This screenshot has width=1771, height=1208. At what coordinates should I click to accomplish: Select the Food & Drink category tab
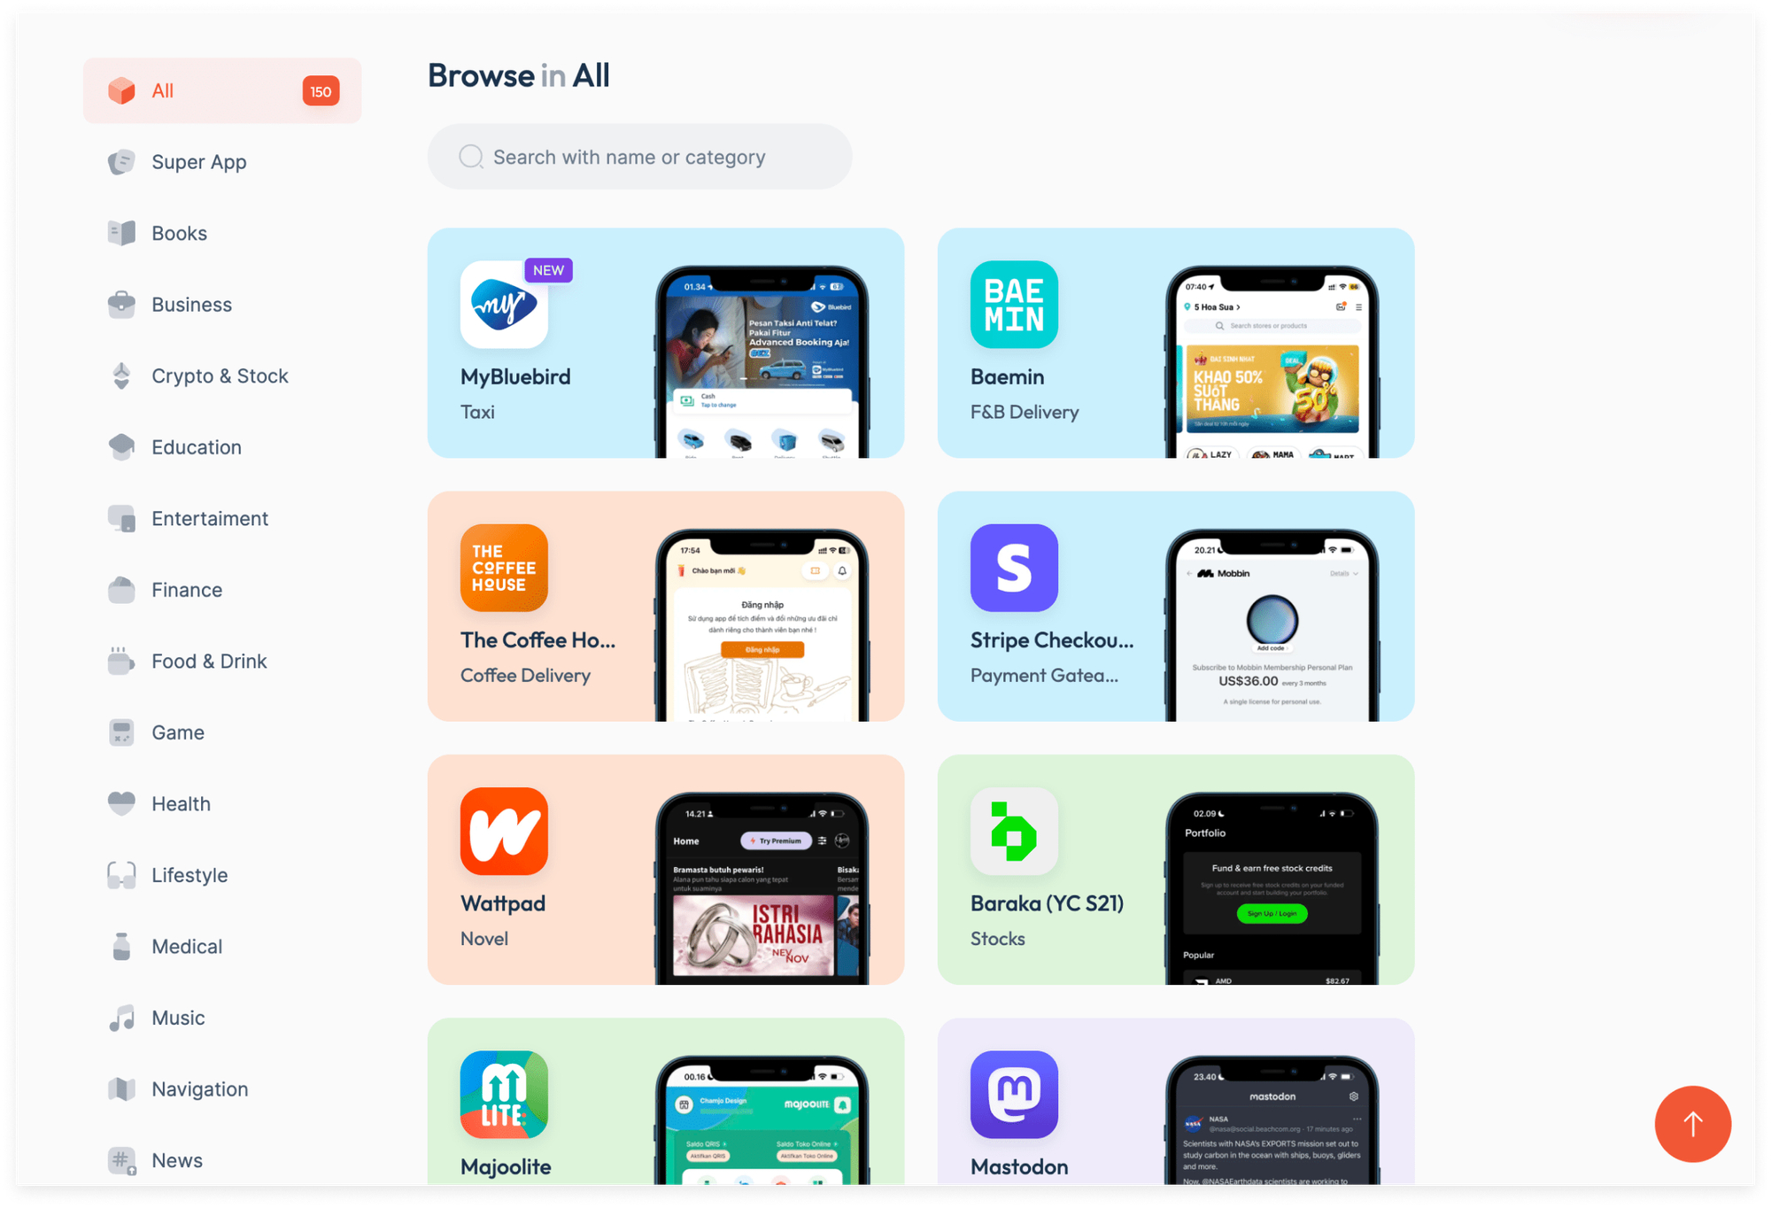(x=209, y=661)
